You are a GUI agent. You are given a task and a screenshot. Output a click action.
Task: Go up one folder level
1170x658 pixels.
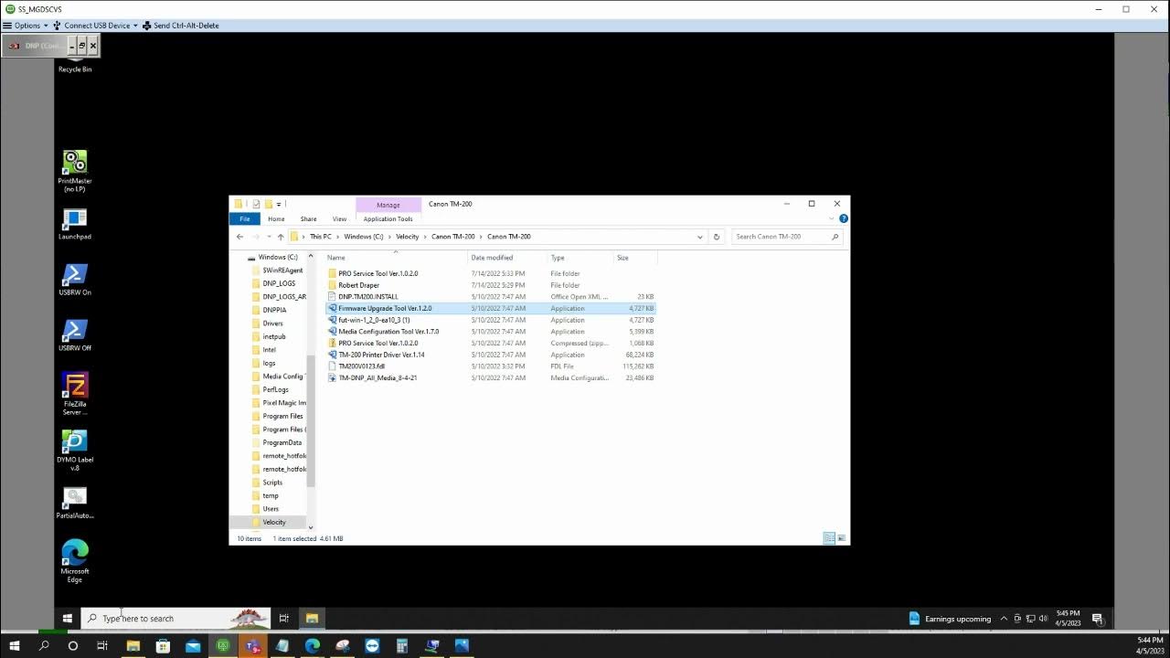tap(281, 237)
